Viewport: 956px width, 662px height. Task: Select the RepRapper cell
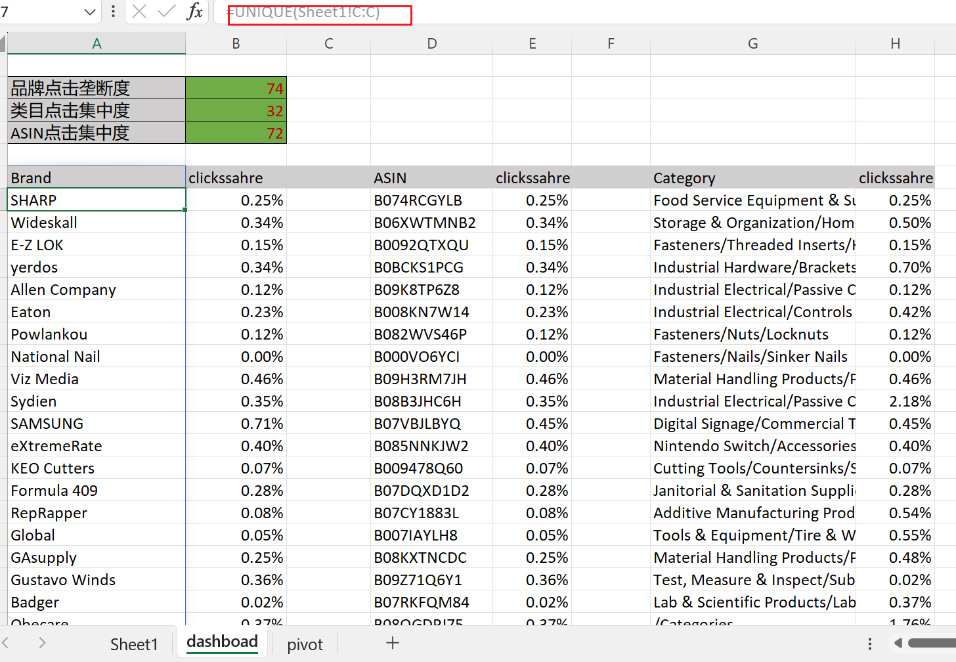(97, 512)
